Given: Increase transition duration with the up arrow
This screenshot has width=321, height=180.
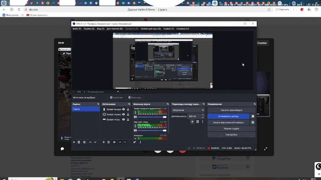Looking at the screenshot, I should click(x=203, y=115).
